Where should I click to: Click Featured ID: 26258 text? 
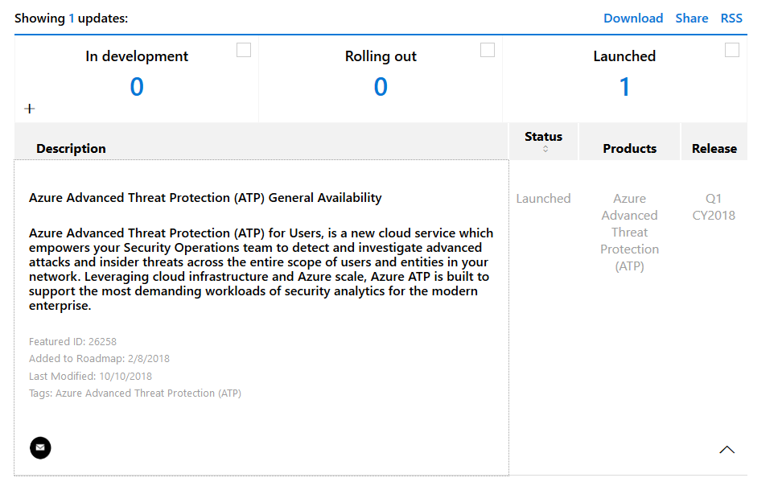(x=72, y=342)
